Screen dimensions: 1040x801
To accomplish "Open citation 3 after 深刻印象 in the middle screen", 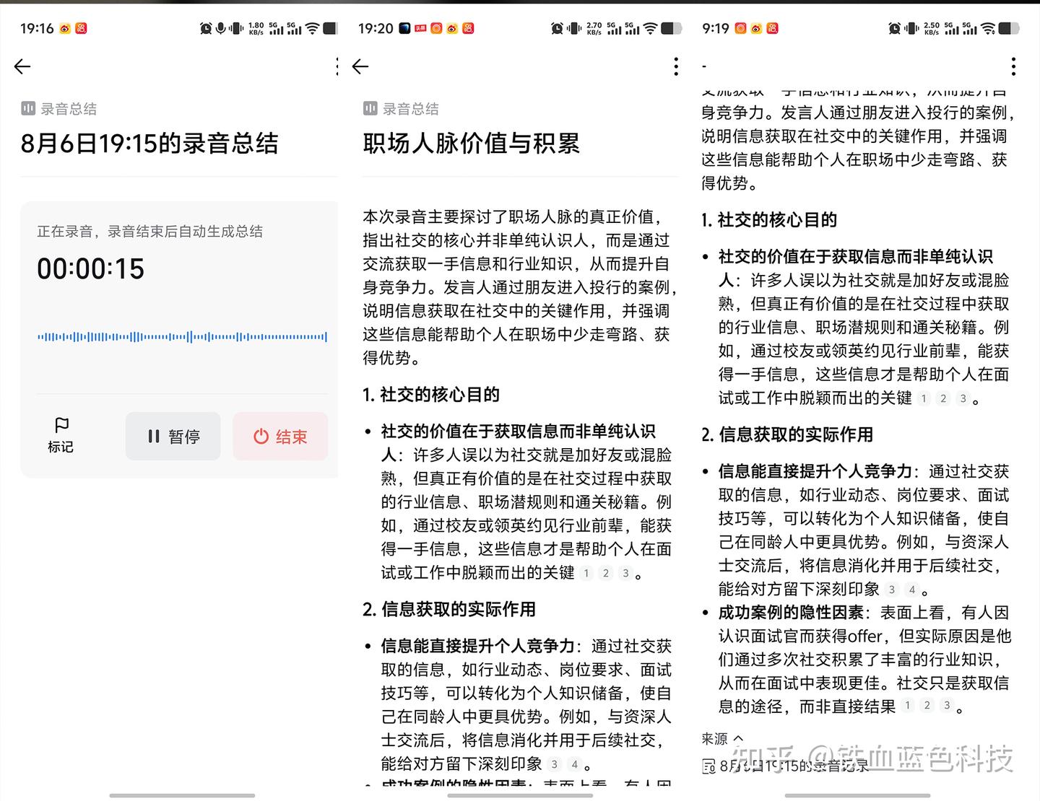I will [x=554, y=764].
